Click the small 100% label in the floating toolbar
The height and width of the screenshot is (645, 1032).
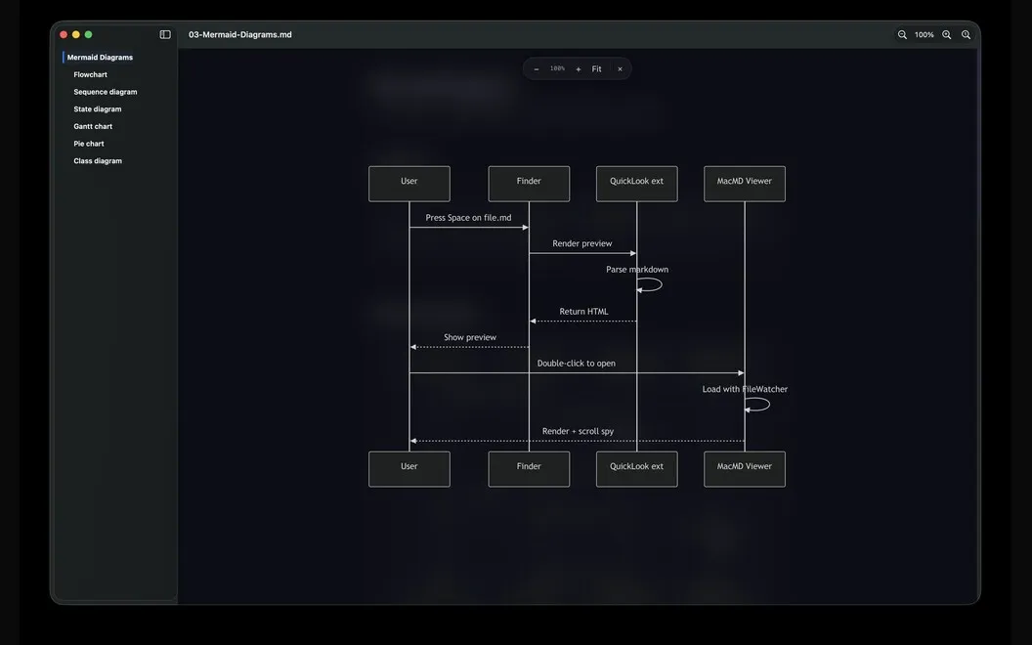[557, 68]
